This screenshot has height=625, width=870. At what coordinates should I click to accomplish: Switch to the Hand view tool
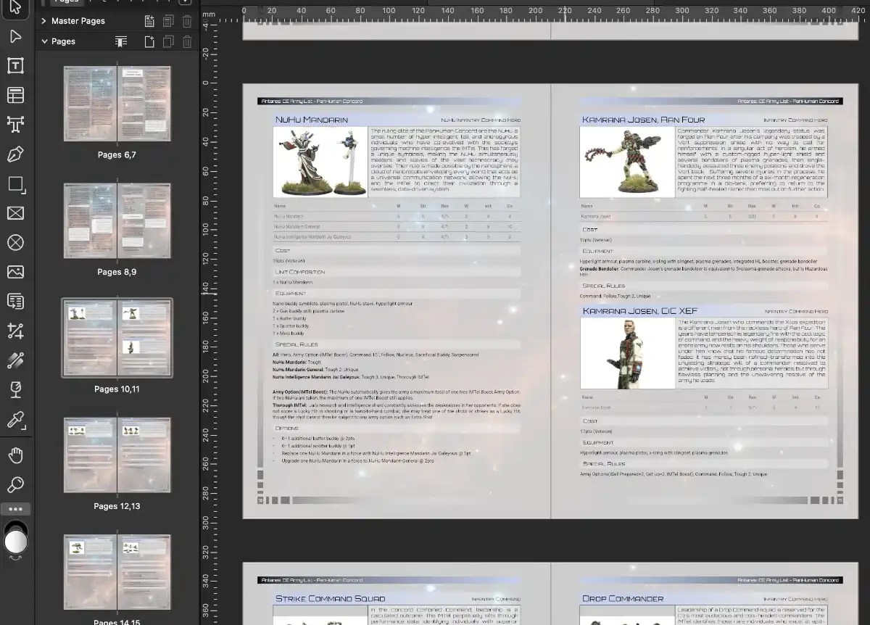point(15,455)
